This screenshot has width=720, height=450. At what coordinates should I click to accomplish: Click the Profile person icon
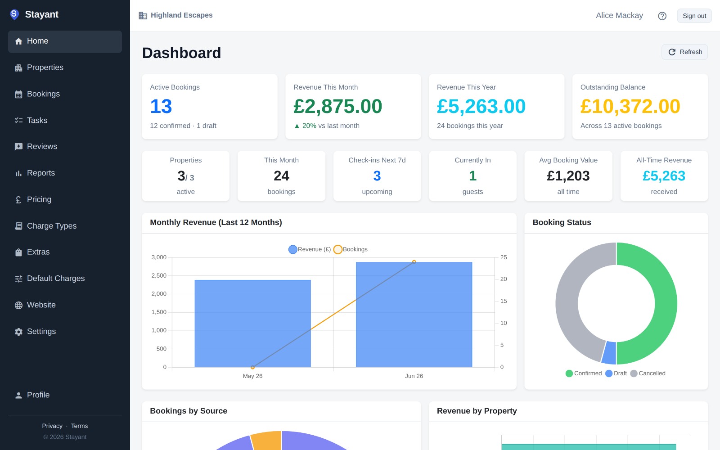tap(18, 395)
